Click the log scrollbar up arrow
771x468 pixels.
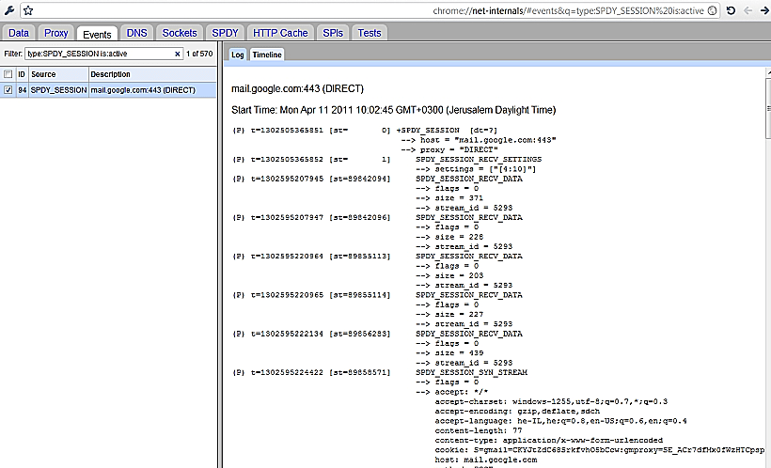pyautogui.click(x=765, y=72)
